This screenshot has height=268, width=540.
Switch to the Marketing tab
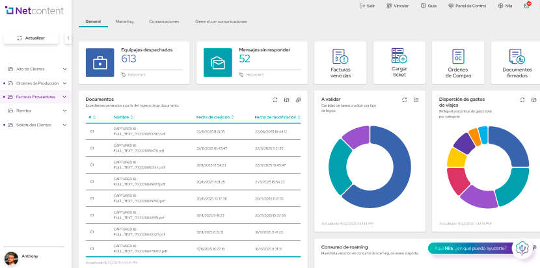point(124,21)
